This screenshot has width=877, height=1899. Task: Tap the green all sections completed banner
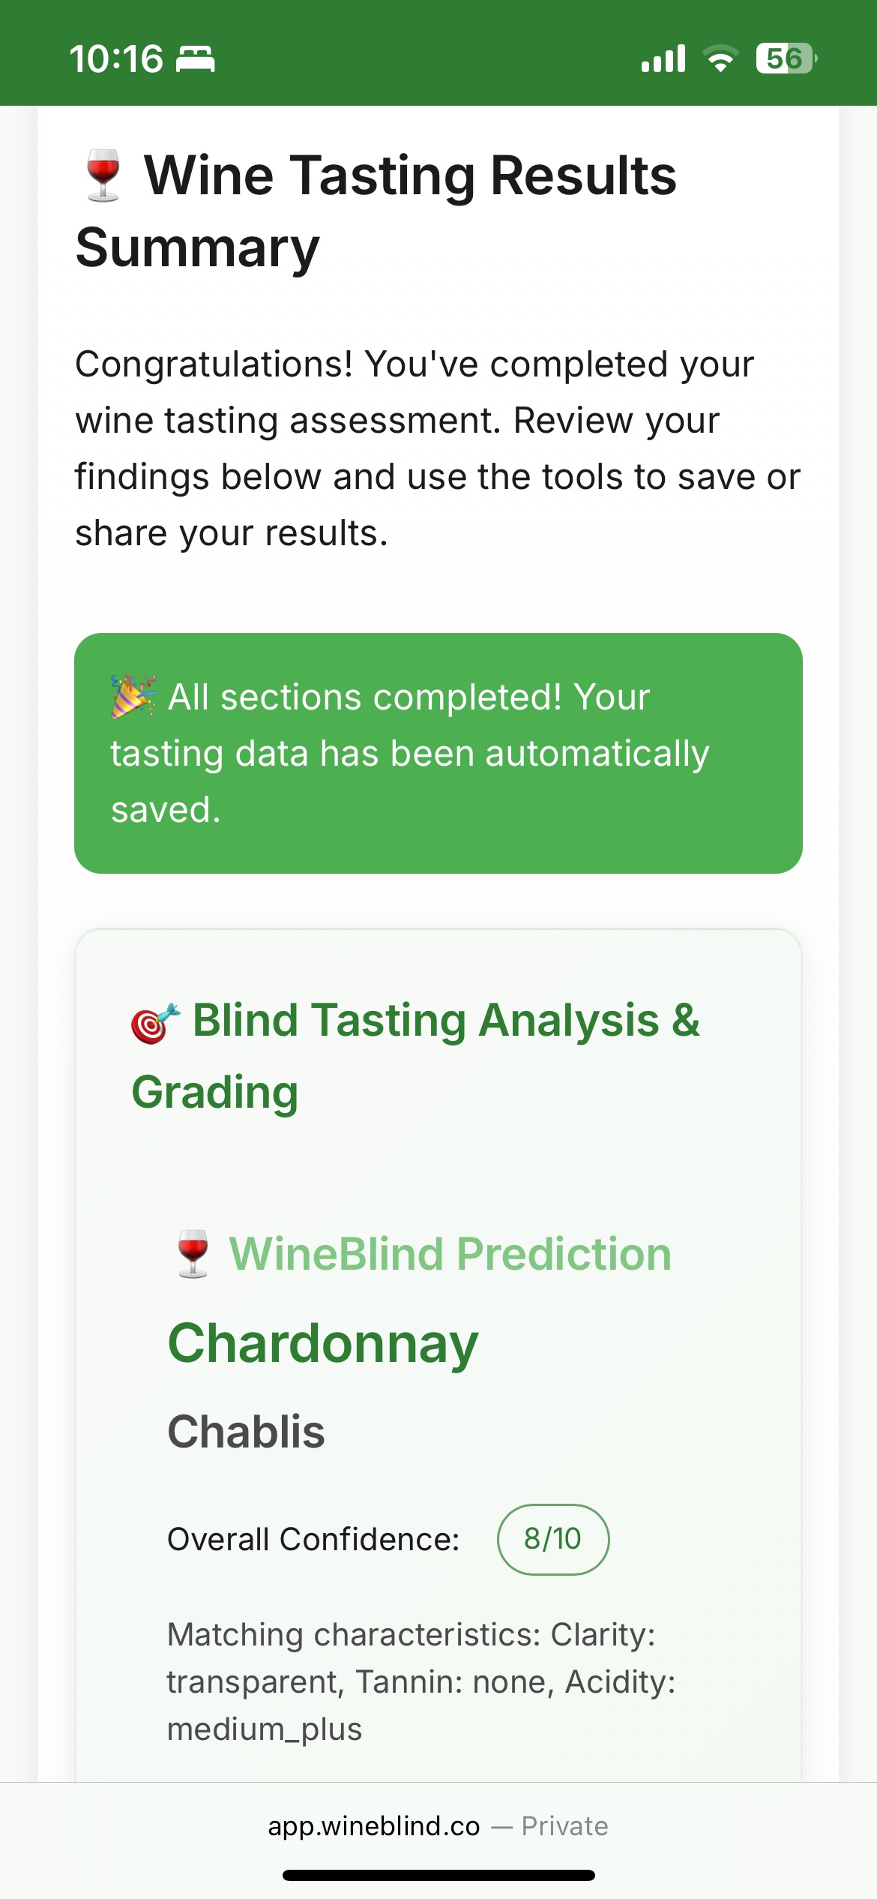(x=438, y=753)
